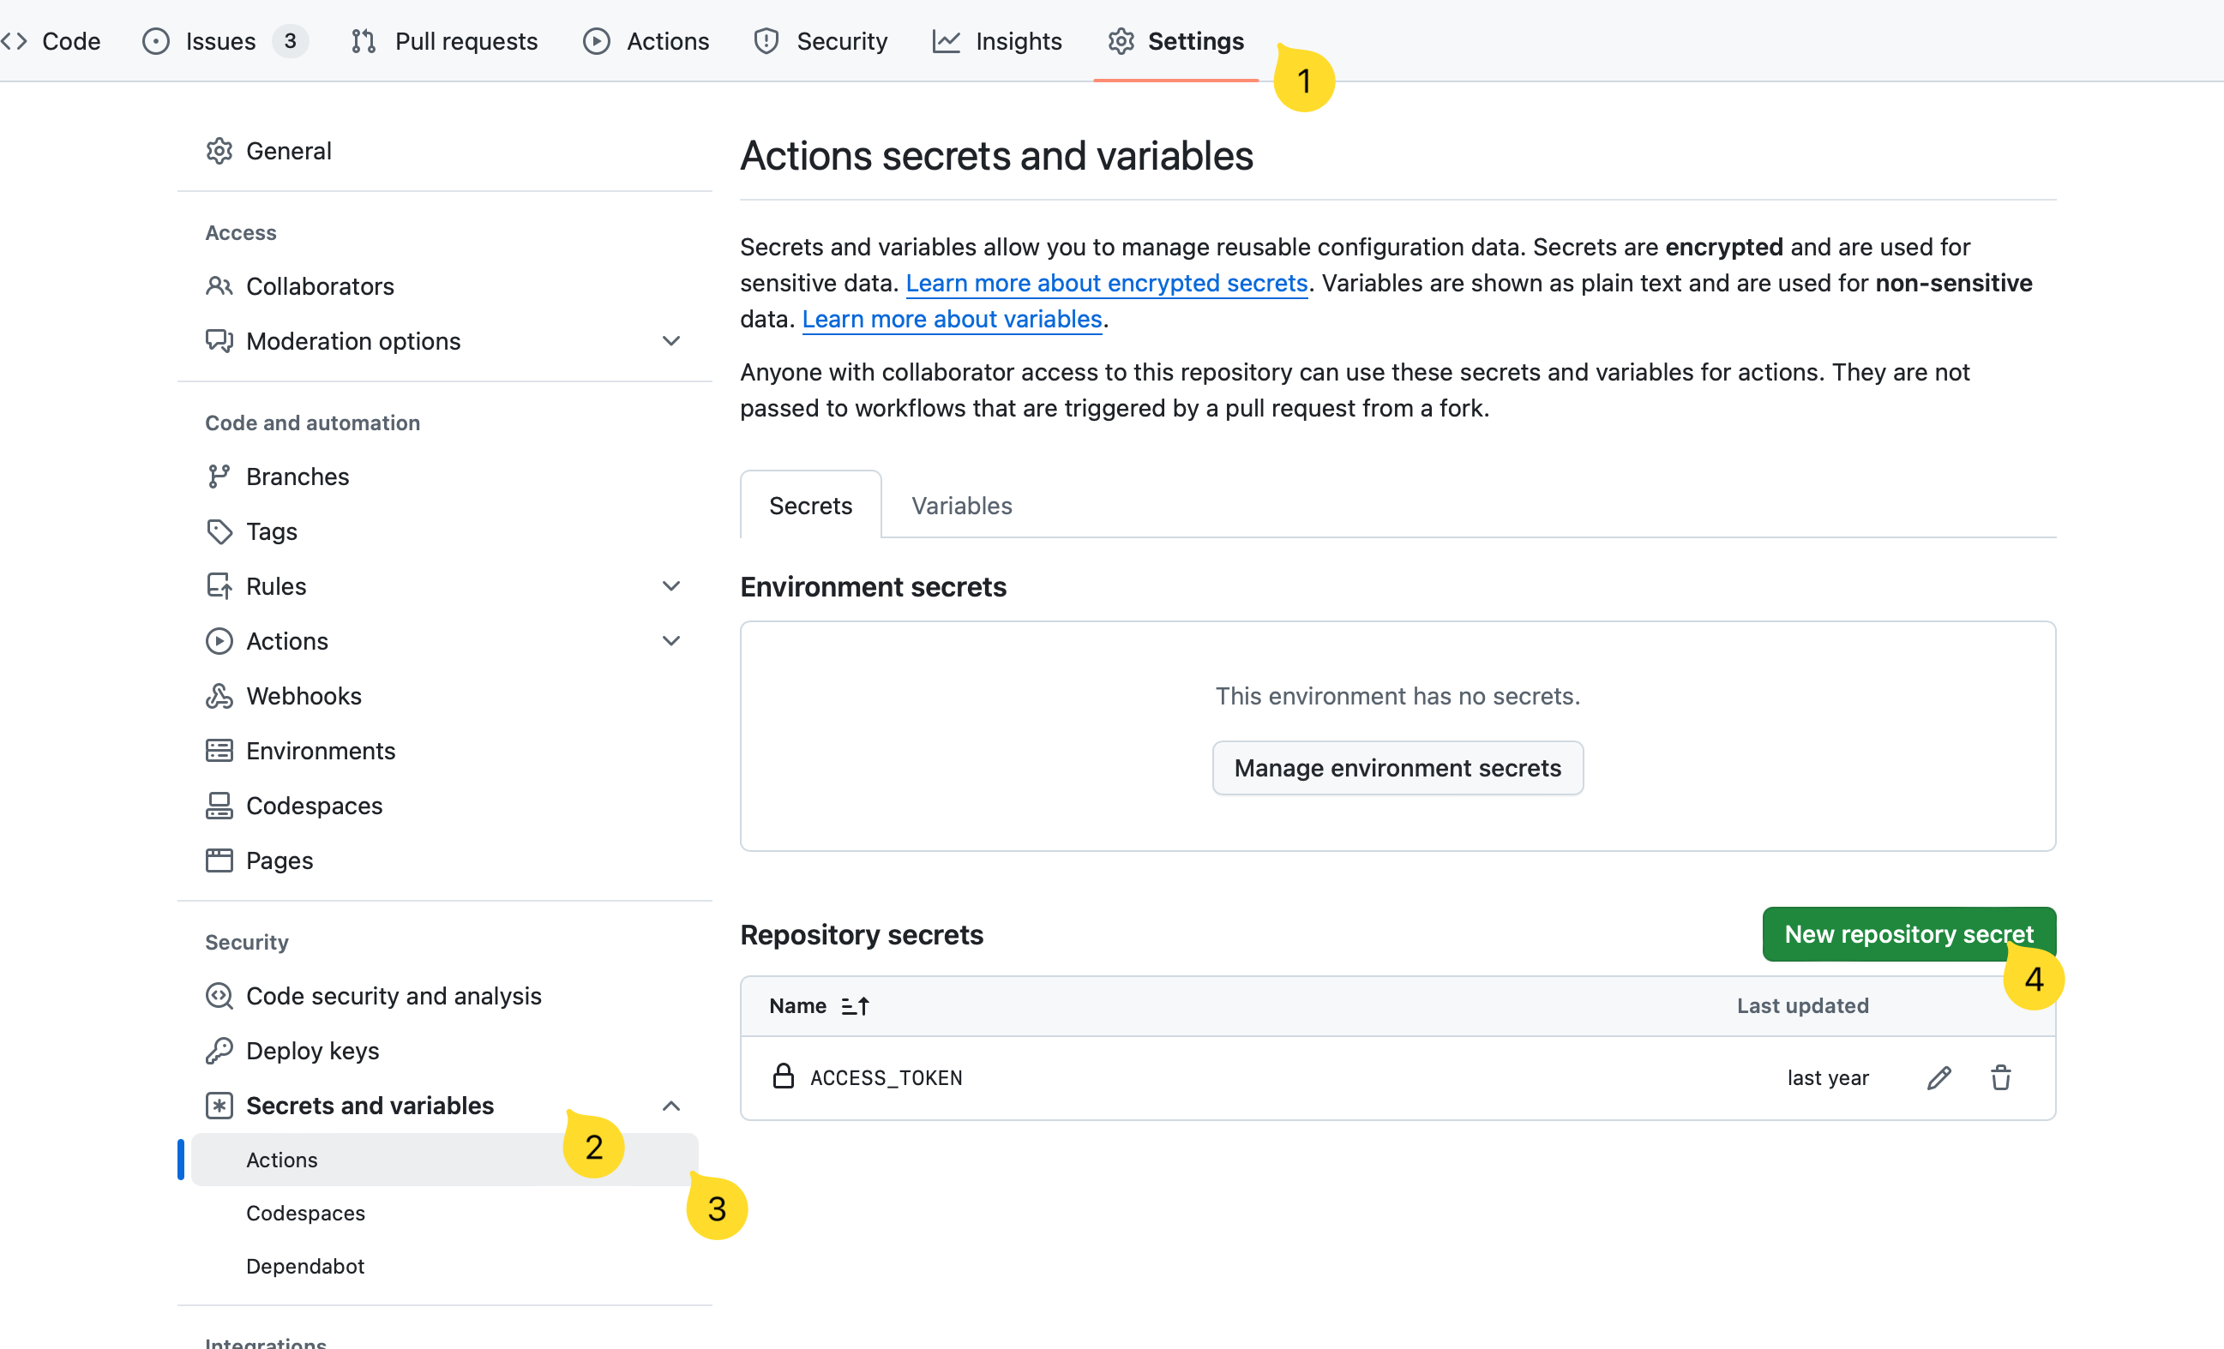Click the Collaborators people icon

click(x=219, y=286)
